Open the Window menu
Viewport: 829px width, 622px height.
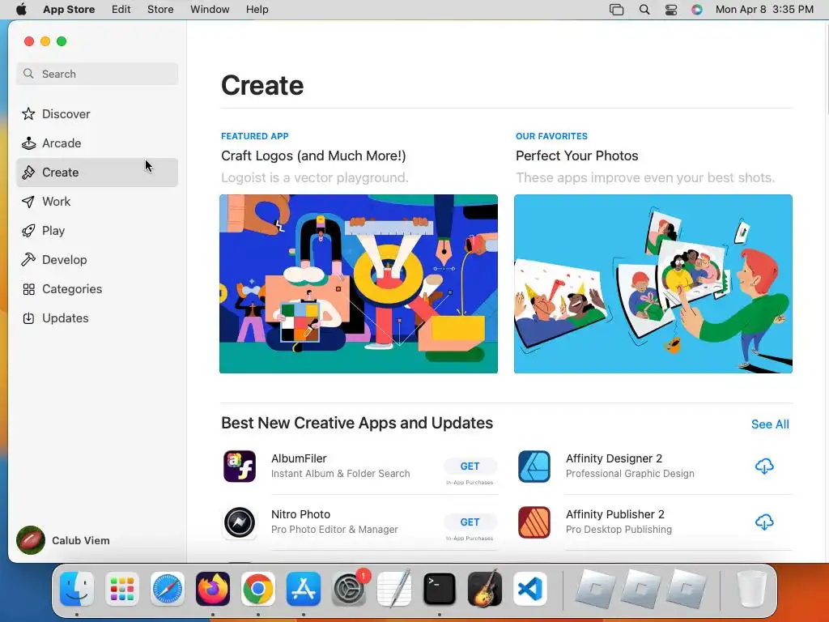click(x=210, y=10)
